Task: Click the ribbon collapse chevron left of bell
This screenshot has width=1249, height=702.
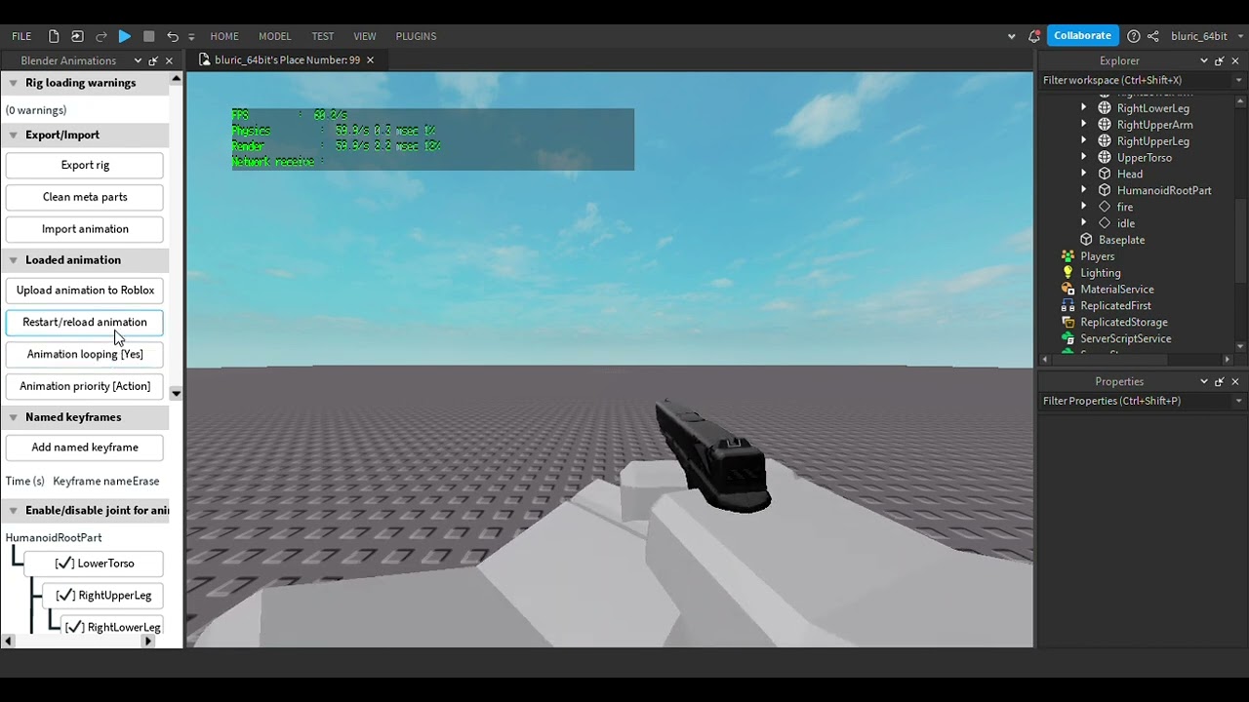Action: pos(1011,36)
